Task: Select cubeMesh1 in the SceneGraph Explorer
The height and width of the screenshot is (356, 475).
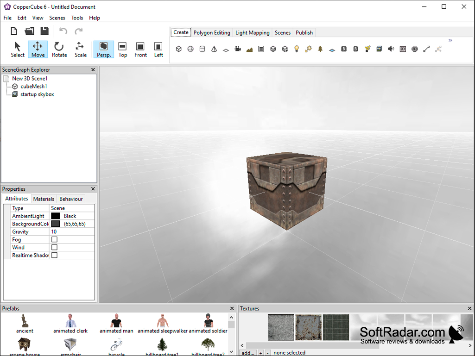Action: coord(34,86)
